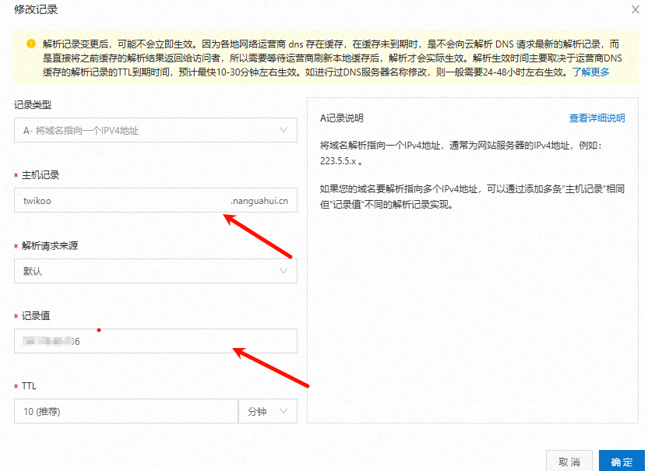Click the TTL field label
Image resolution: width=648 pixels, height=471 pixels.
[29, 385]
